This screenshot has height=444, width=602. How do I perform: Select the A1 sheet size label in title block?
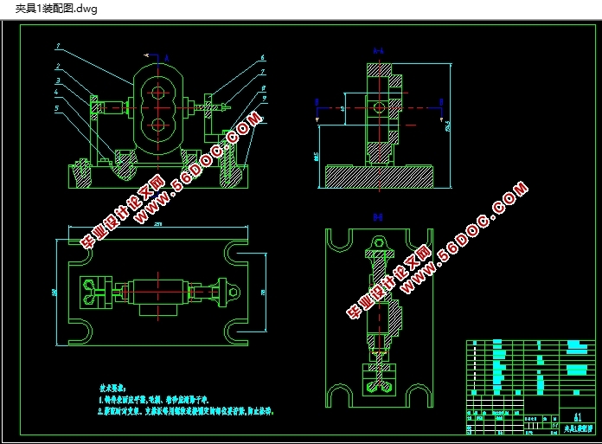coord(576,415)
